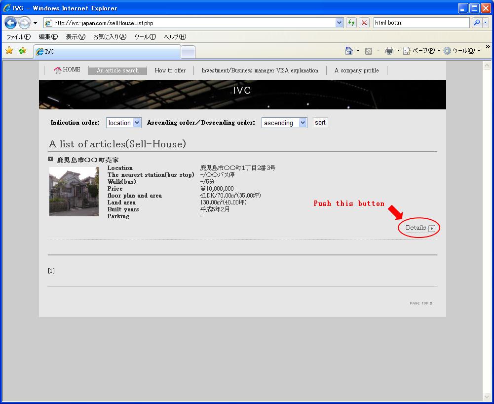This screenshot has height=404, width=494.
Task: Click the search box containing html bottn
Action: [421, 23]
